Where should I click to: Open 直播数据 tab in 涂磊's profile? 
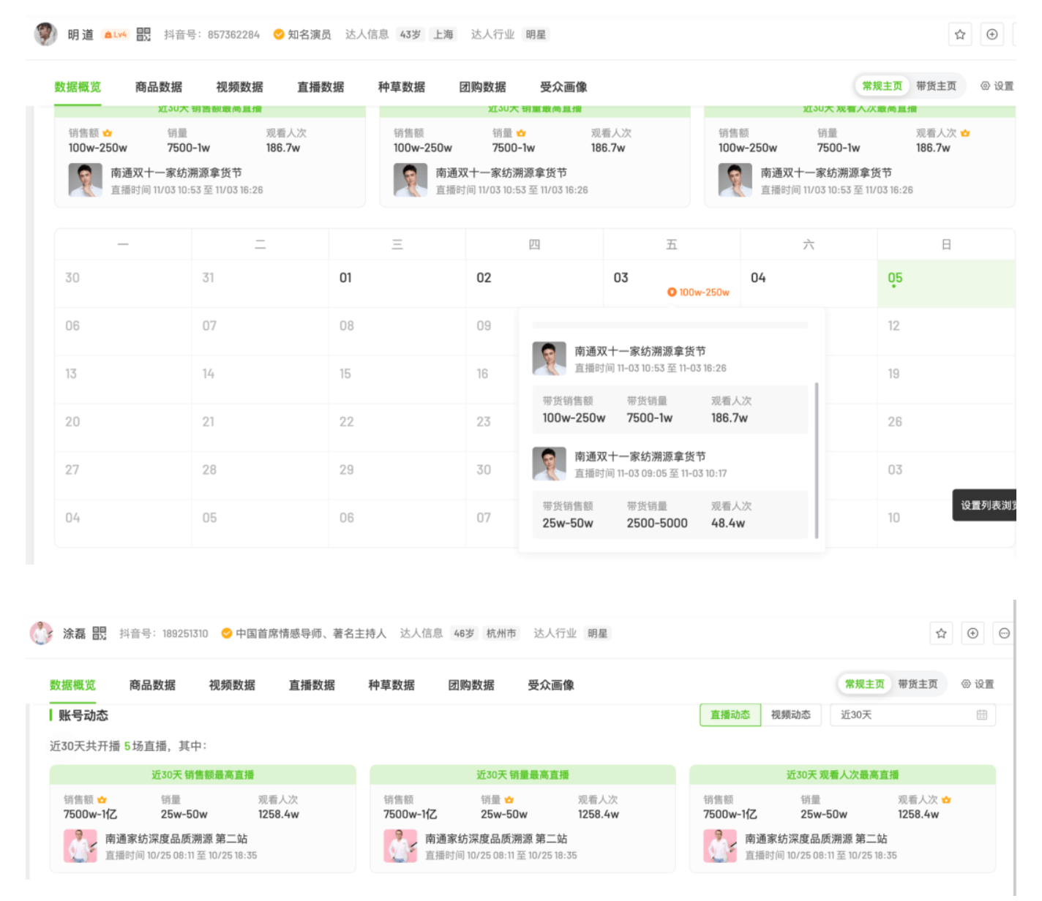pos(312,685)
